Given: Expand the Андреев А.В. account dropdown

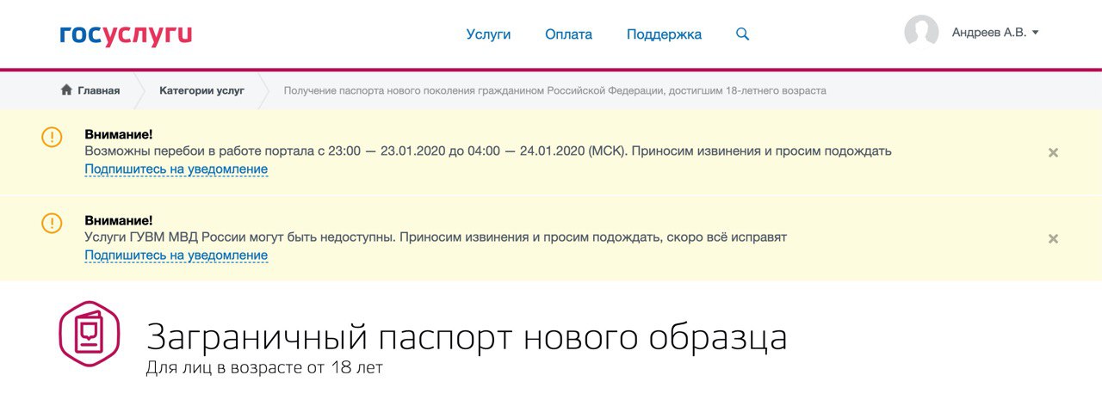Looking at the screenshot, I should pyautogui.click(x=995, y=33).
